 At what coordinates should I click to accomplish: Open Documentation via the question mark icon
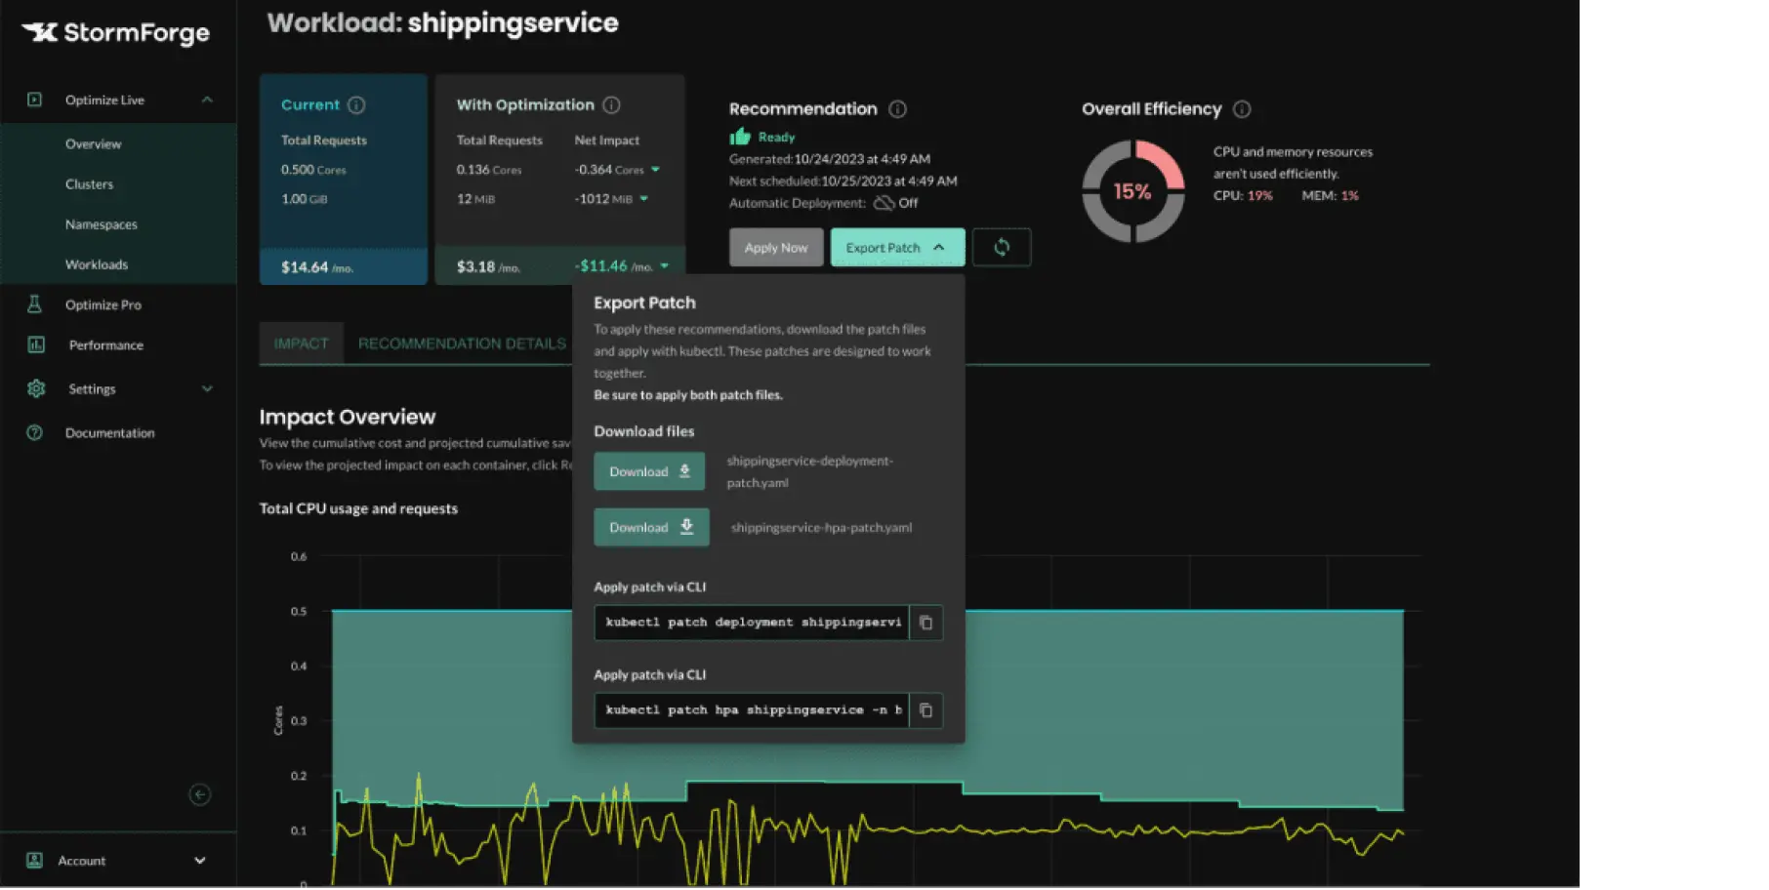[36, 432]
